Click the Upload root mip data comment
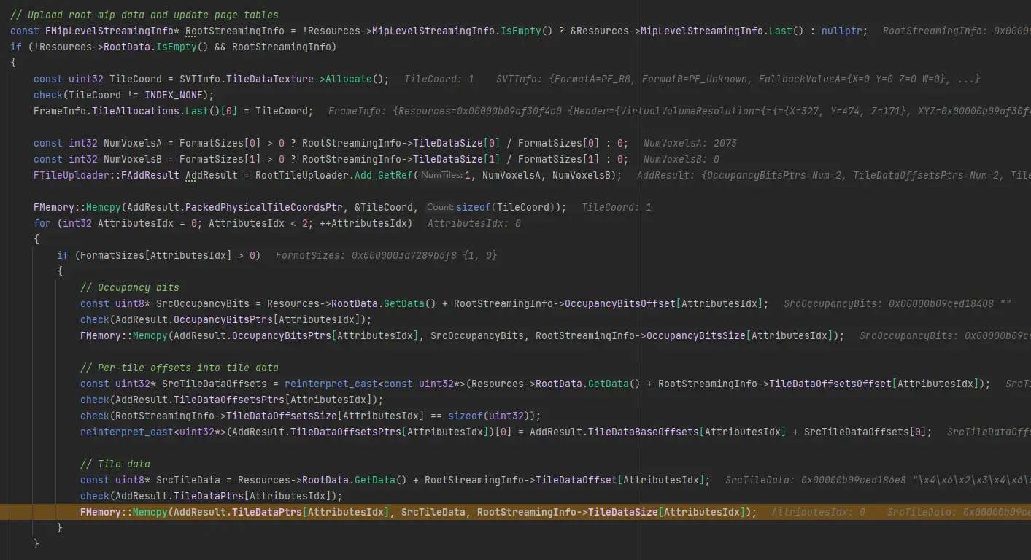Screen dimensions: 1031x560 tap(144, 15)
